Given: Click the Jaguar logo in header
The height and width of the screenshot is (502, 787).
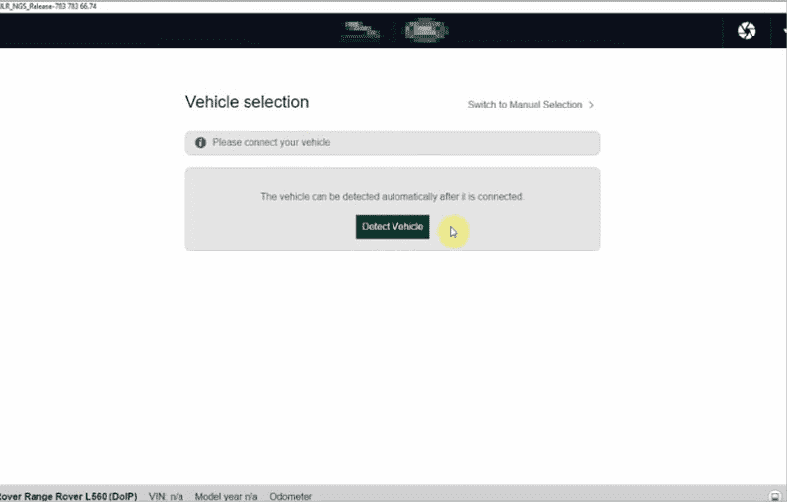Looking at the screenshot, I should pos(360,31).
